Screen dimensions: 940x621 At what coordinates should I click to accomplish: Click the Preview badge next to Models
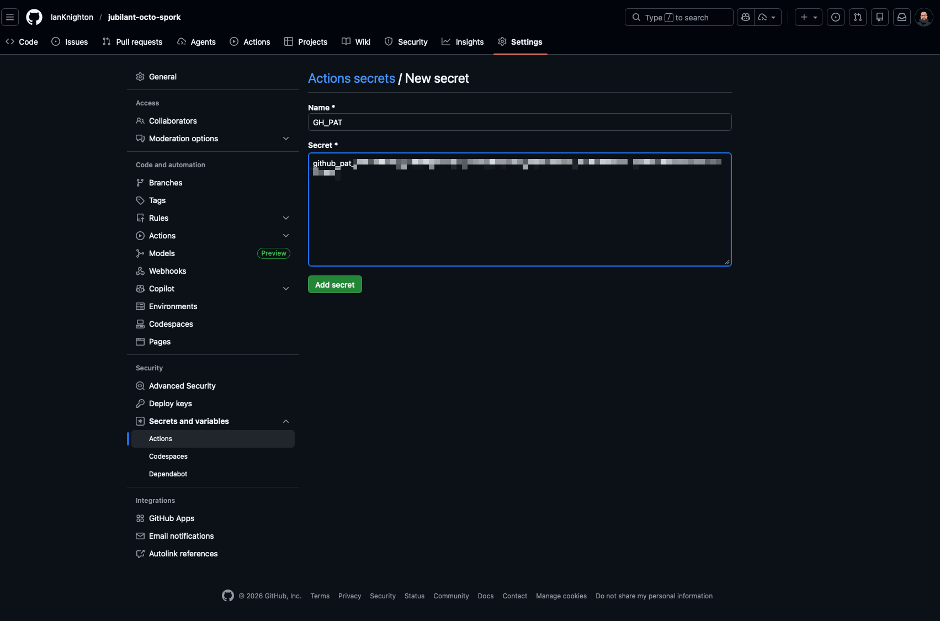[x=274, y=253]
